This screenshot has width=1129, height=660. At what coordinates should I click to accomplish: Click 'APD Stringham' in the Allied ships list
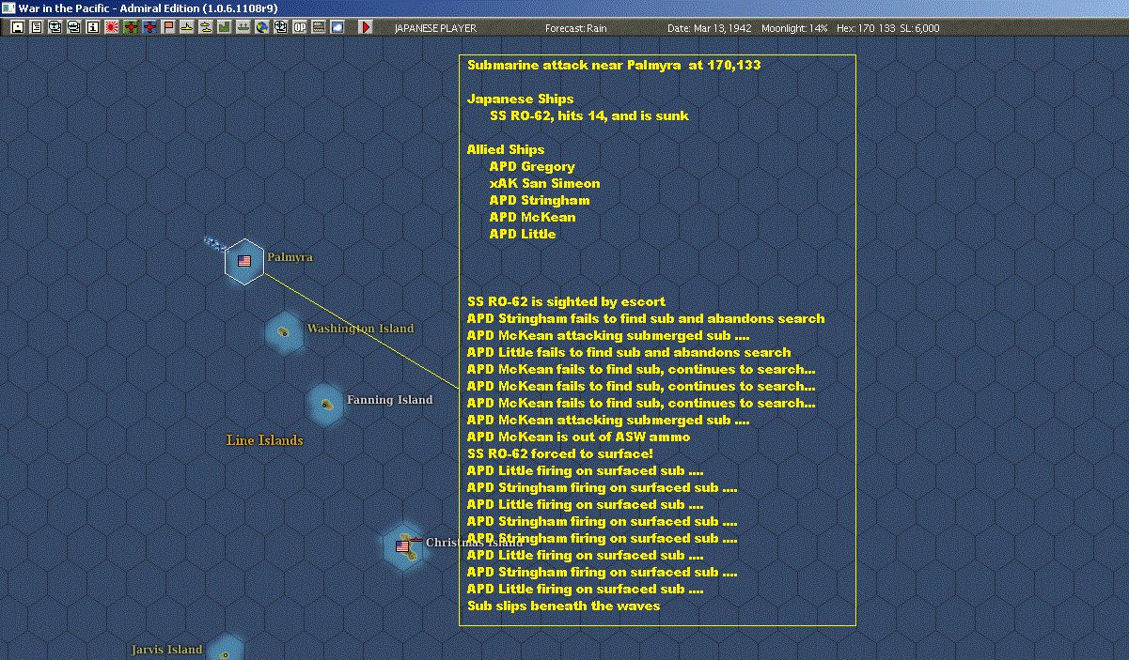tap(540, 201)
